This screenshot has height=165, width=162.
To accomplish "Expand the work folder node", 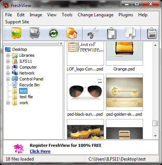I will 8,103.
